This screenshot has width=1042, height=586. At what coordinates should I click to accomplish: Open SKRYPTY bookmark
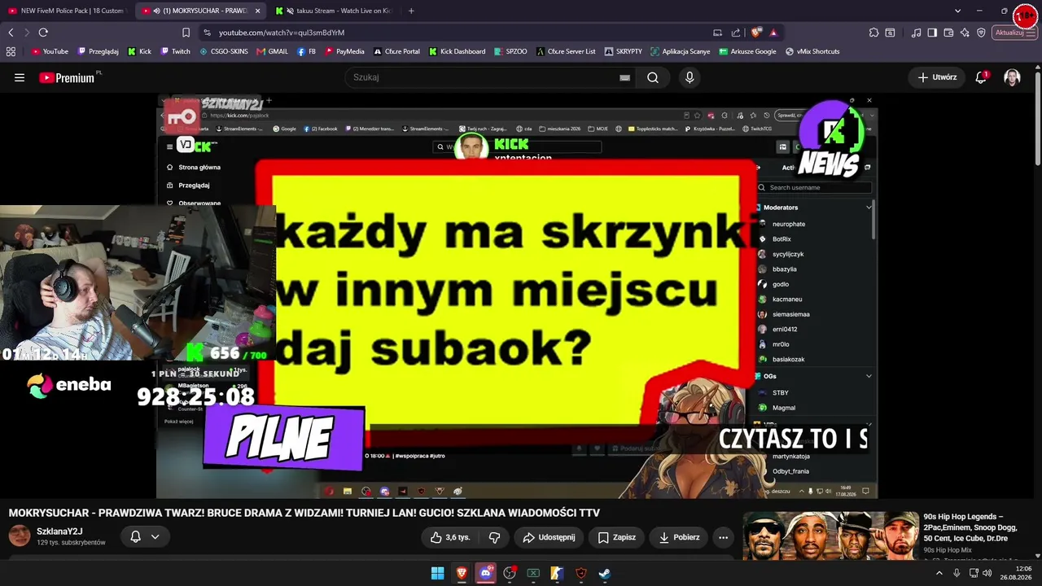(624, 51)
